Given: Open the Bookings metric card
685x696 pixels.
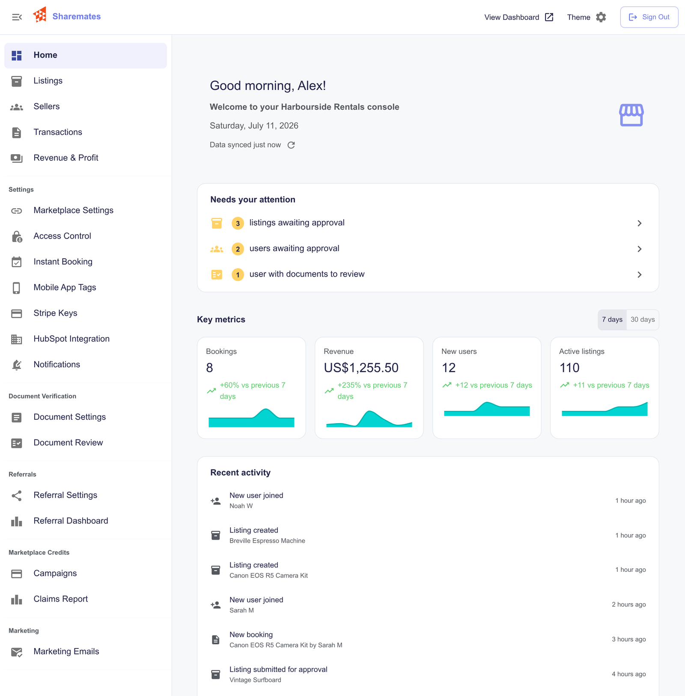Looking at the screenshot, I should (x=251, y=388).
